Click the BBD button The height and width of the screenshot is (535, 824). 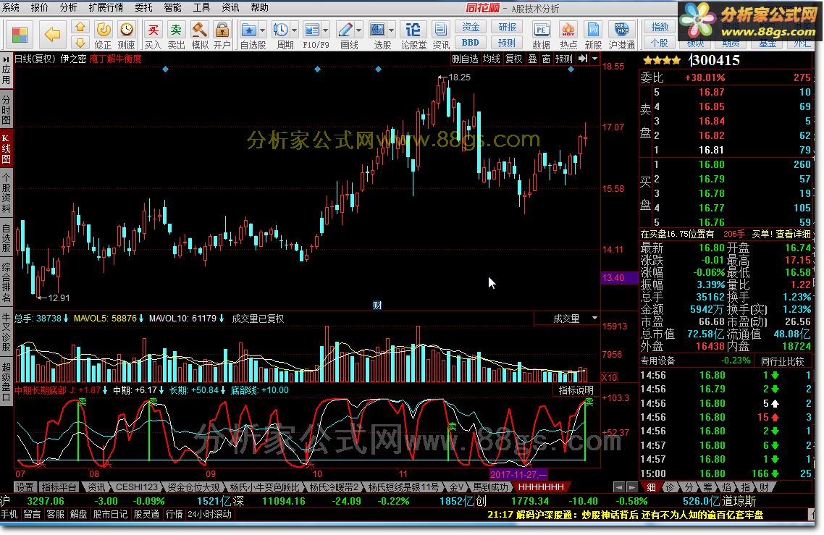point(471,43)
